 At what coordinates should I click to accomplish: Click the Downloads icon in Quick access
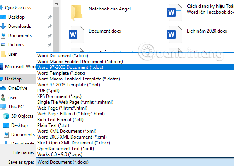(x=3, y=26)
